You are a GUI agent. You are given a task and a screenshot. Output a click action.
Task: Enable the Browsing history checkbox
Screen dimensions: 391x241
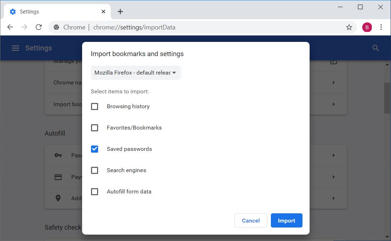[x=95, y=106]
